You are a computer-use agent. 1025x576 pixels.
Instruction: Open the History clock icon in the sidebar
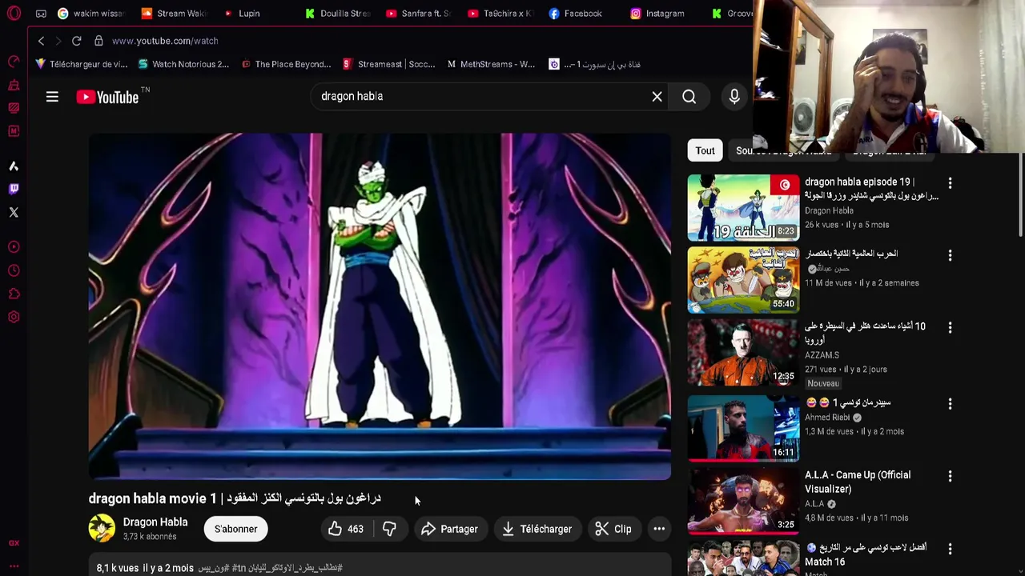(x=14, y=270)
